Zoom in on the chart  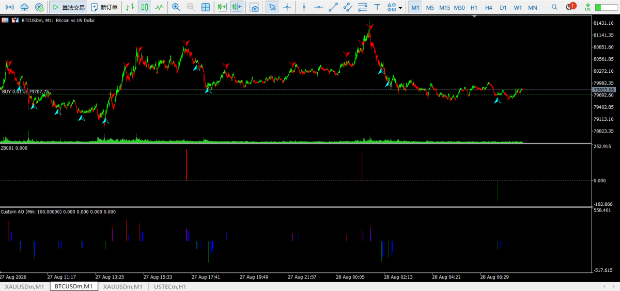click(176, 7)
